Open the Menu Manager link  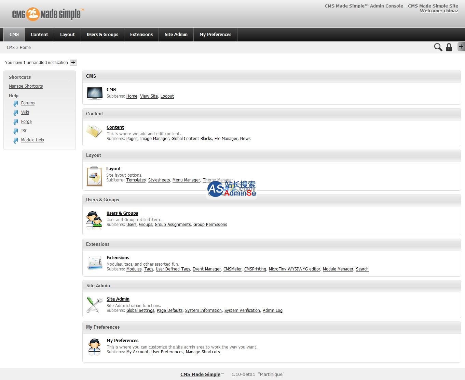click(186, 180)
